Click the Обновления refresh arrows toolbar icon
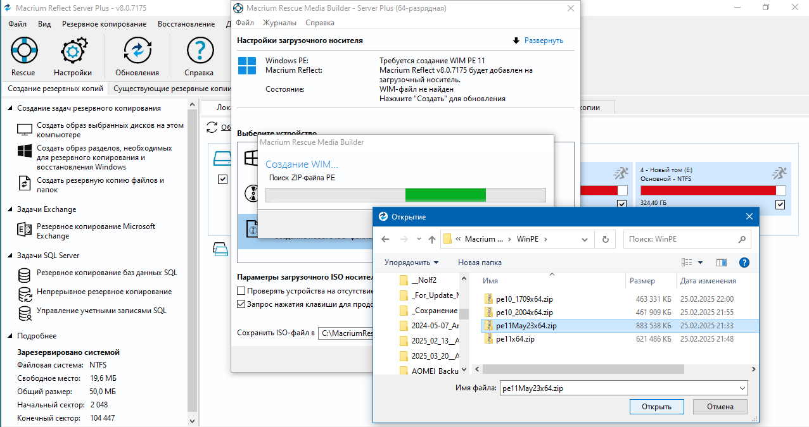Viewport: 809px width, 427px height. coord(137,51)
